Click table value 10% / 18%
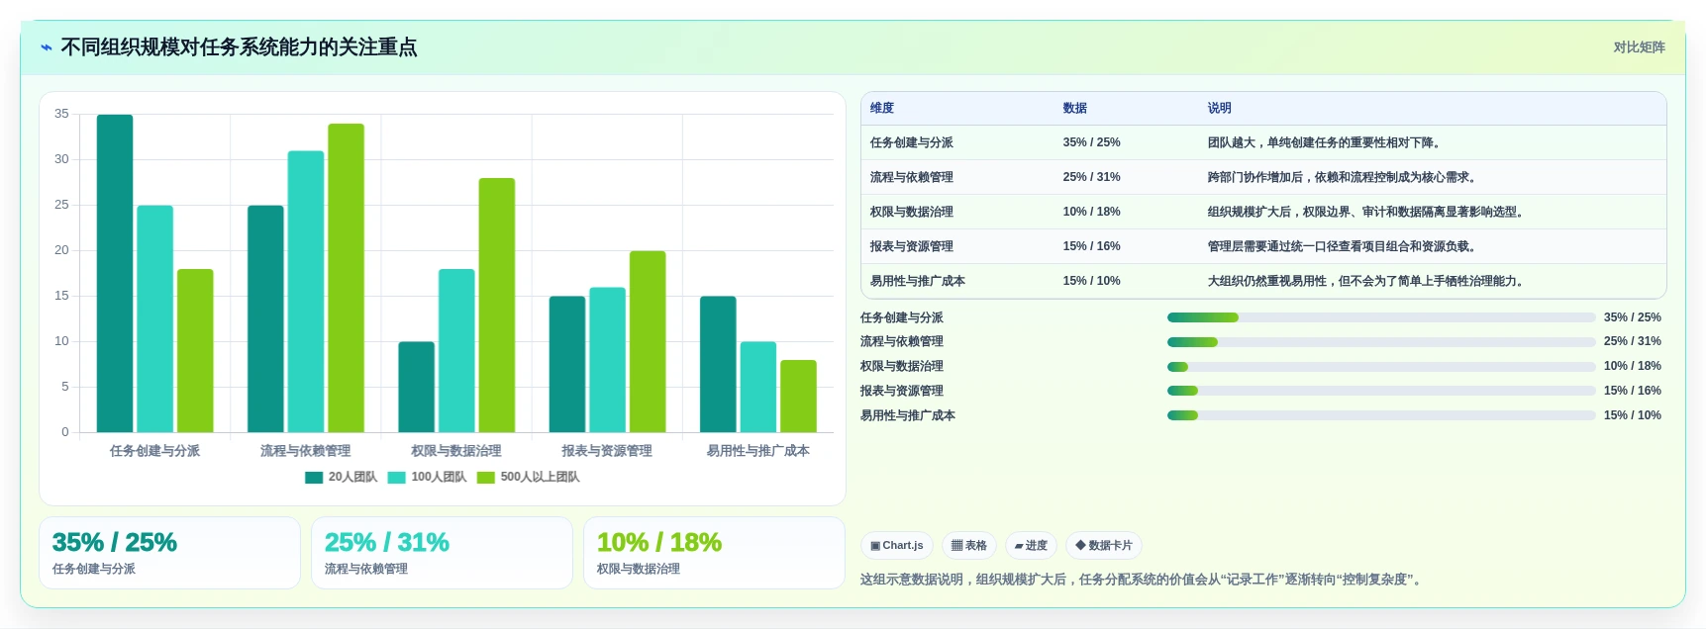The image size is (1706, 629). click(x=1092, y=212)
